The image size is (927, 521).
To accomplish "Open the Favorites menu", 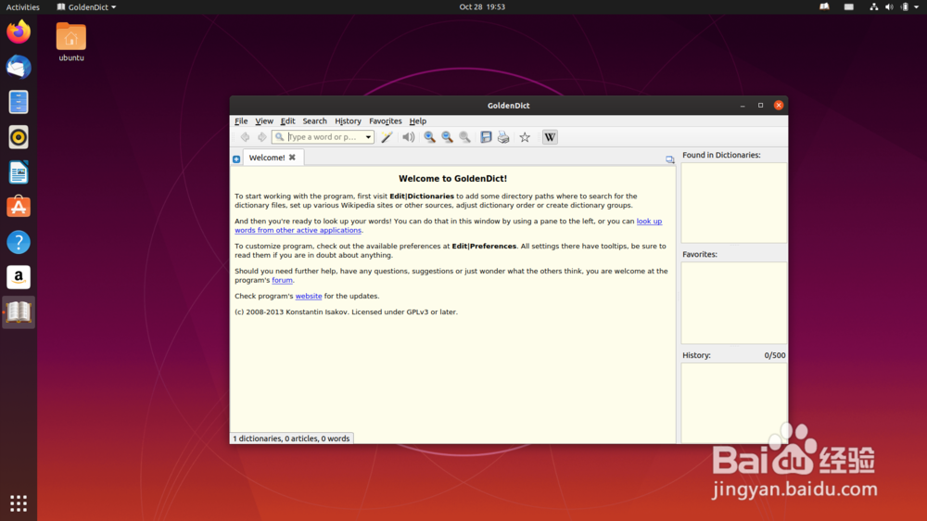I will [386, 121].
